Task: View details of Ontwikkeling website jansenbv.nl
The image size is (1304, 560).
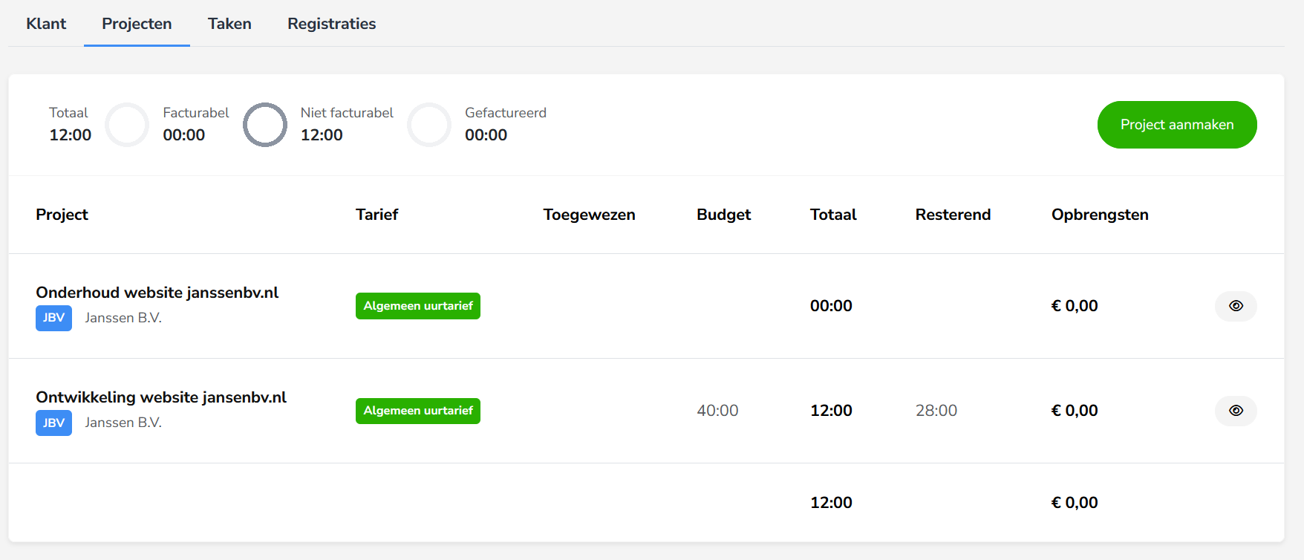Action: click(x=162, y=397)
